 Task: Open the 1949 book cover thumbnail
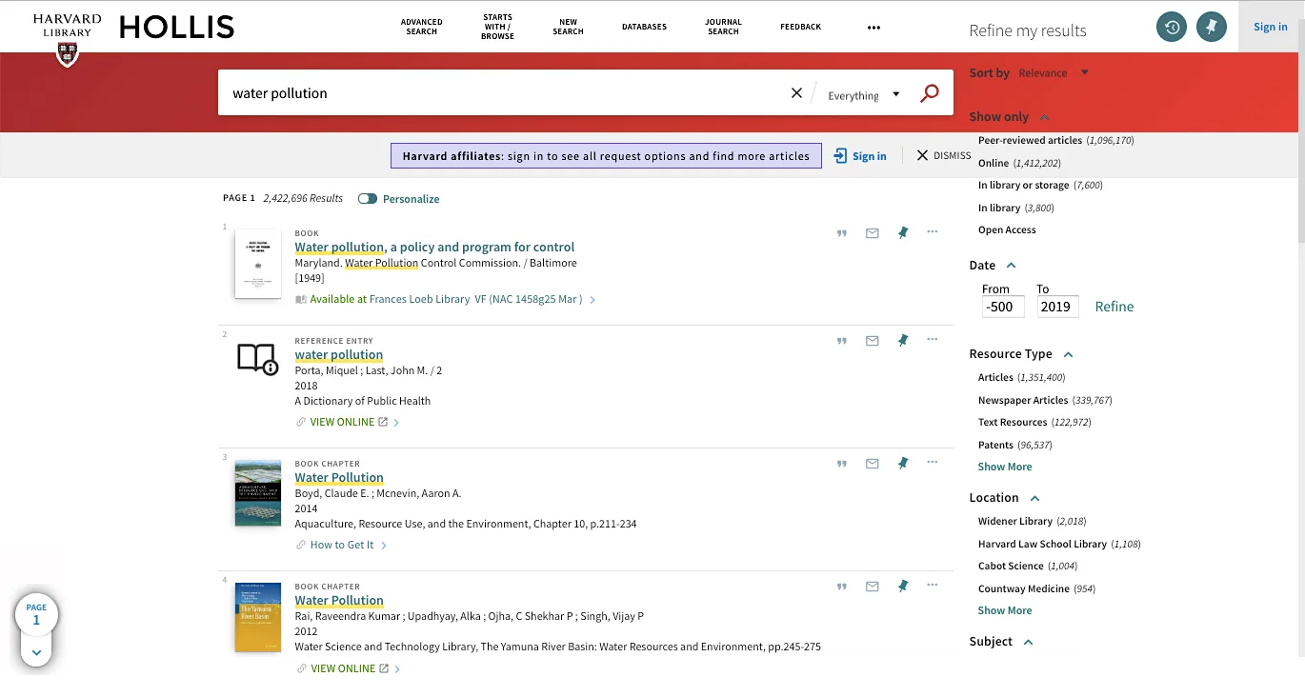[258, 264]
